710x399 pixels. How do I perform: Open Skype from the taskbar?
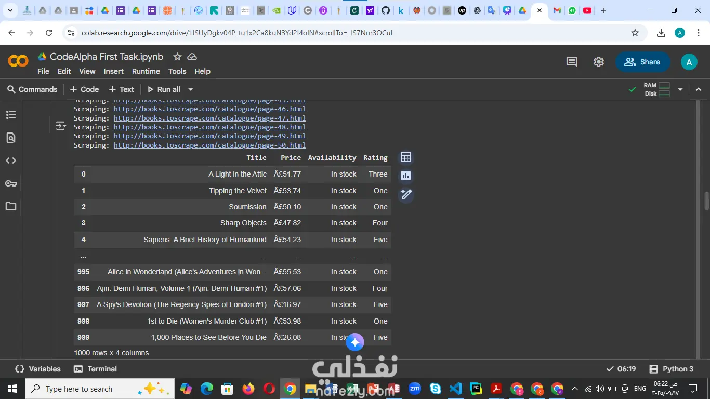tap(435, 389)
